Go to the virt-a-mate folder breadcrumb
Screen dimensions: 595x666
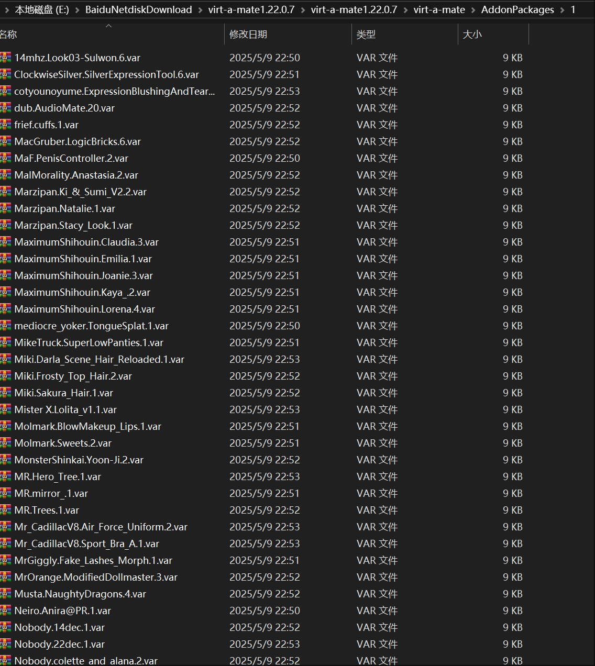439,9
